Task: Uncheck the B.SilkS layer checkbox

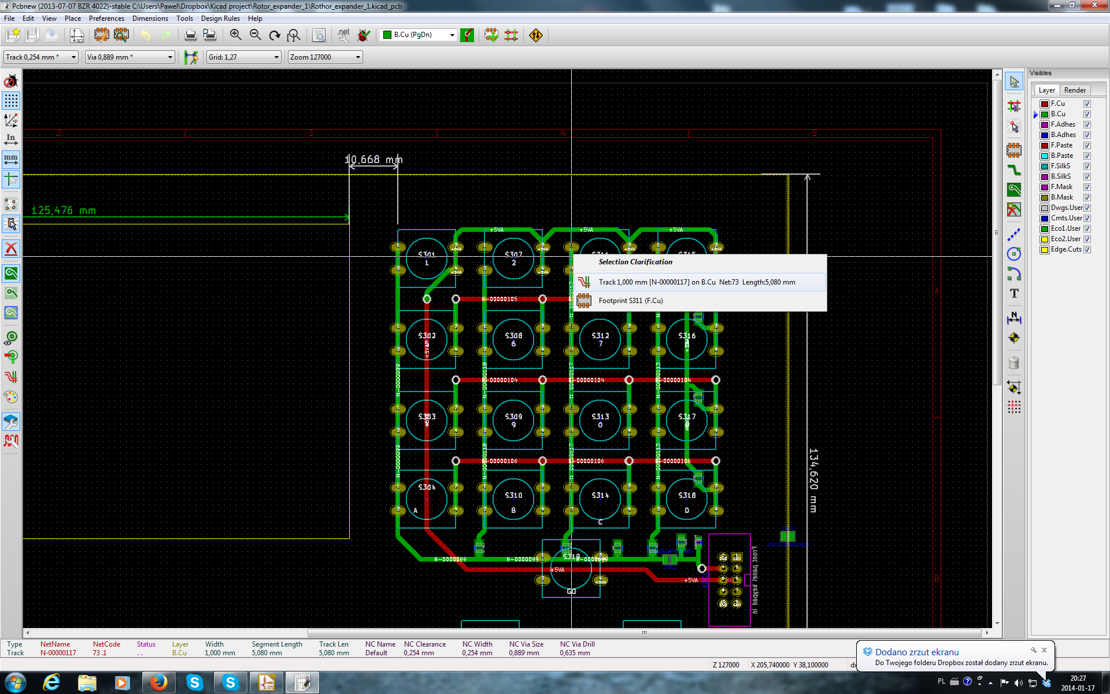Action: coord(1087,177)
